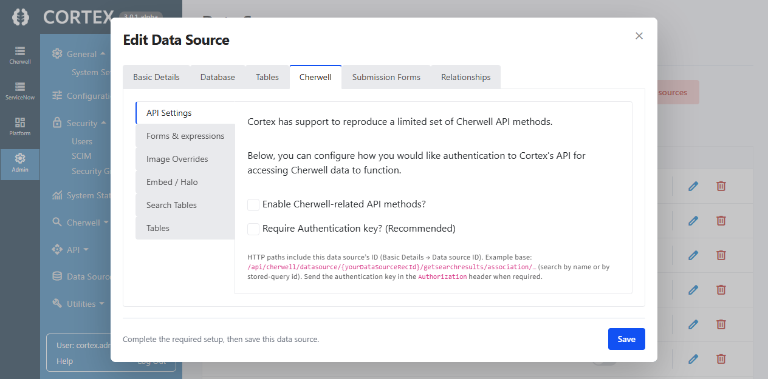Click the Help link in user box
Screen dimensions: 768x379
click(64, 361)
